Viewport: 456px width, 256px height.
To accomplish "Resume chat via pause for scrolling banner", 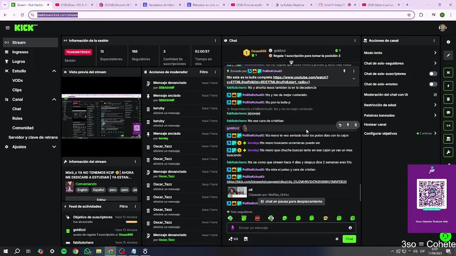I will click(291, 202).
